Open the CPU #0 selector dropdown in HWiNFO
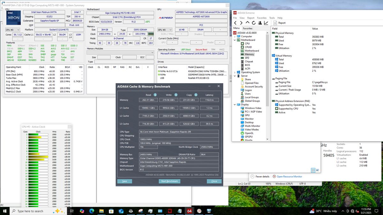The height and width of the screenshot is (215, 383). coord(18,30)
